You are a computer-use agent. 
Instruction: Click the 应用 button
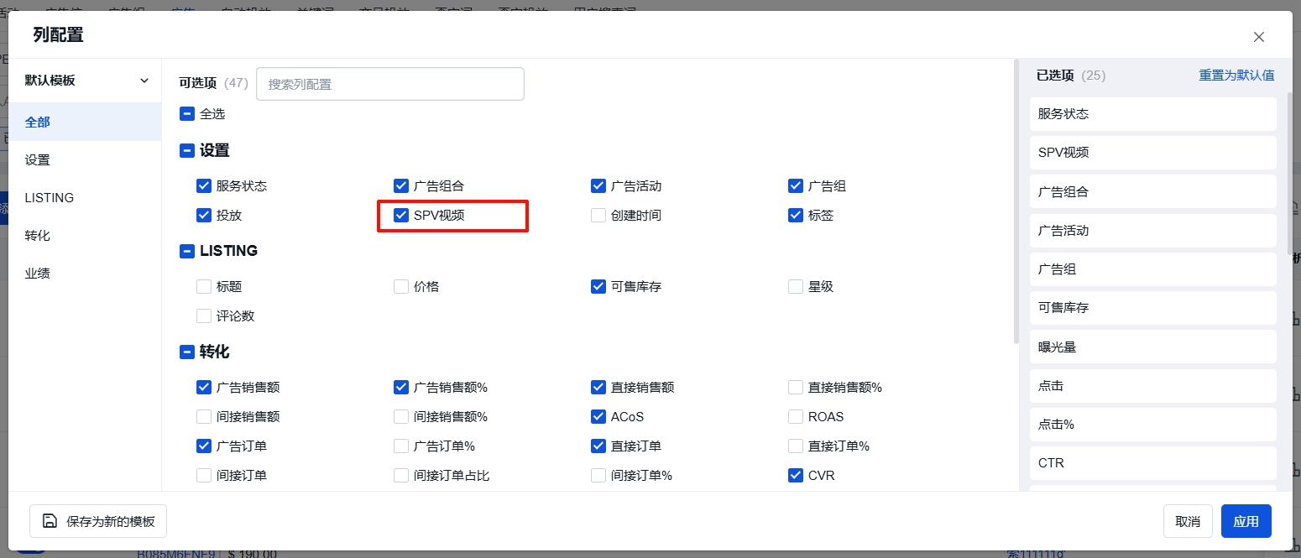(x=1246, y=521)
